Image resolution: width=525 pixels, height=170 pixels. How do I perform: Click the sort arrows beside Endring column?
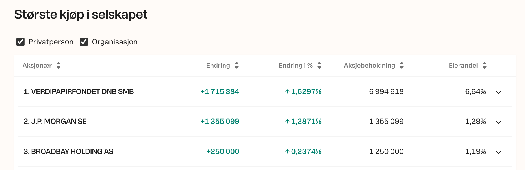(237, 66)
